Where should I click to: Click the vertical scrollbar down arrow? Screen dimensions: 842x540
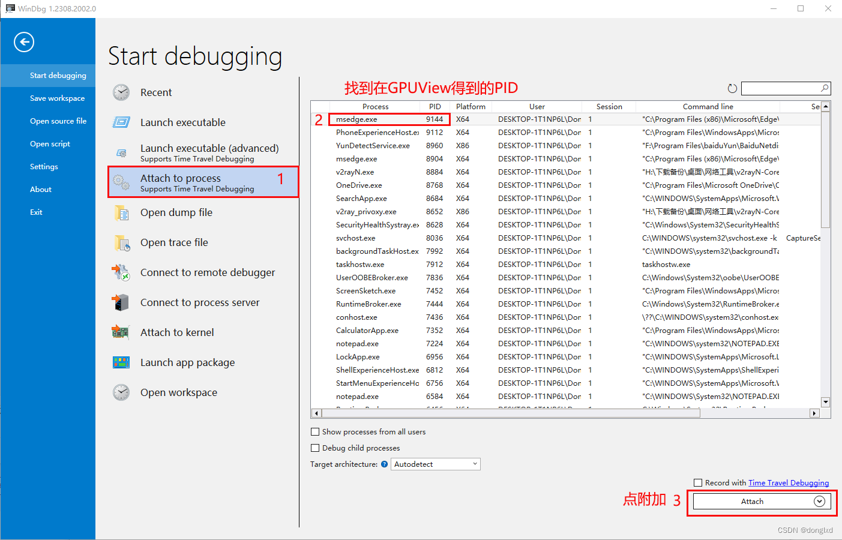[826, 402]
